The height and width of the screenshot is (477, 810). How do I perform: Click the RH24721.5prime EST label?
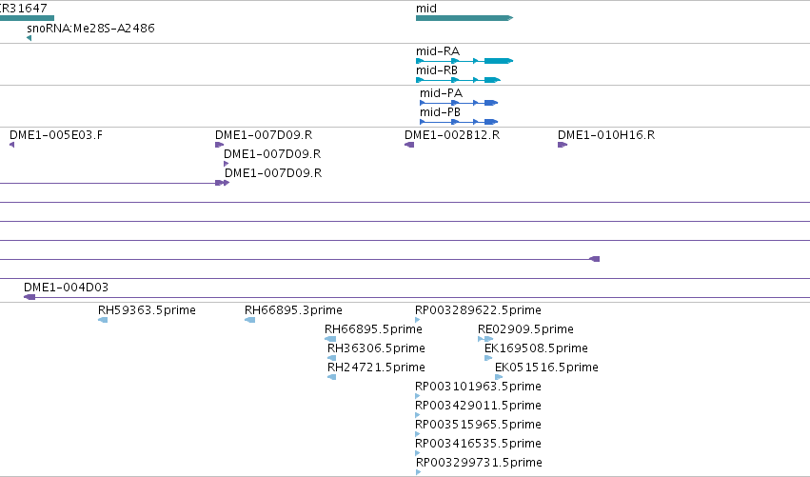pyautogui.click(x=376, y=368)
